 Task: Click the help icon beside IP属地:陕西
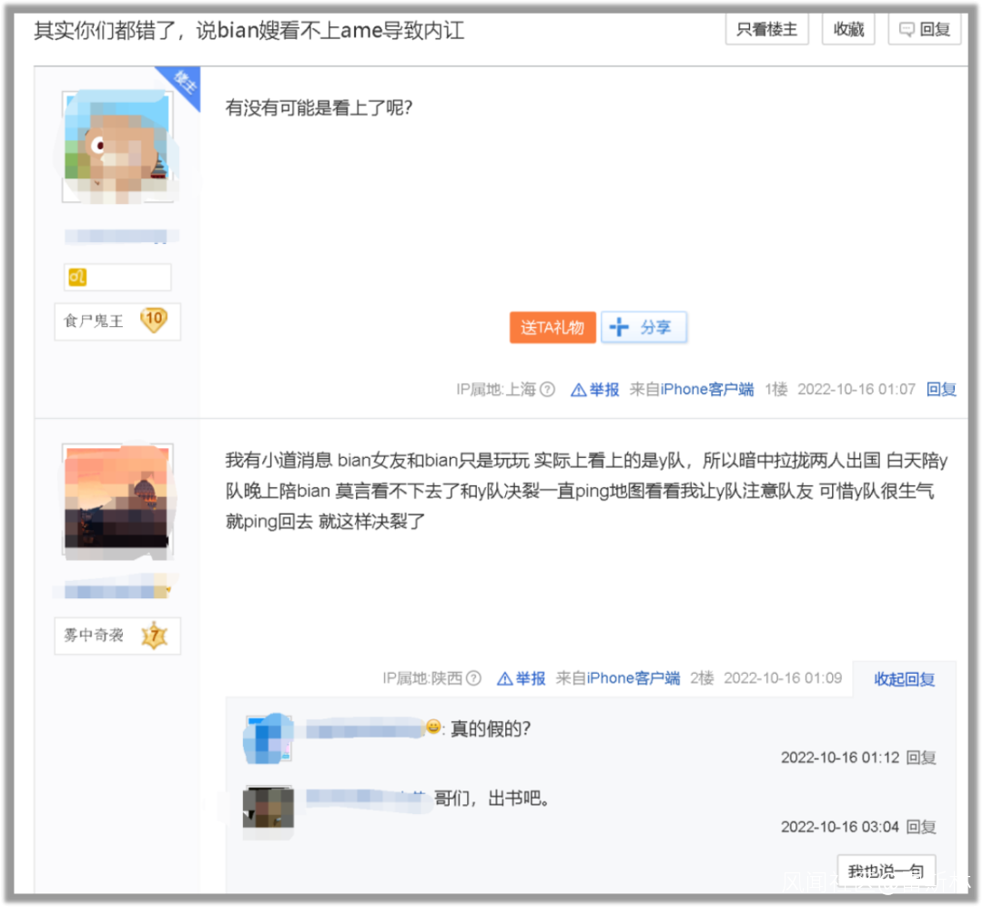click(x=474, y=678)
